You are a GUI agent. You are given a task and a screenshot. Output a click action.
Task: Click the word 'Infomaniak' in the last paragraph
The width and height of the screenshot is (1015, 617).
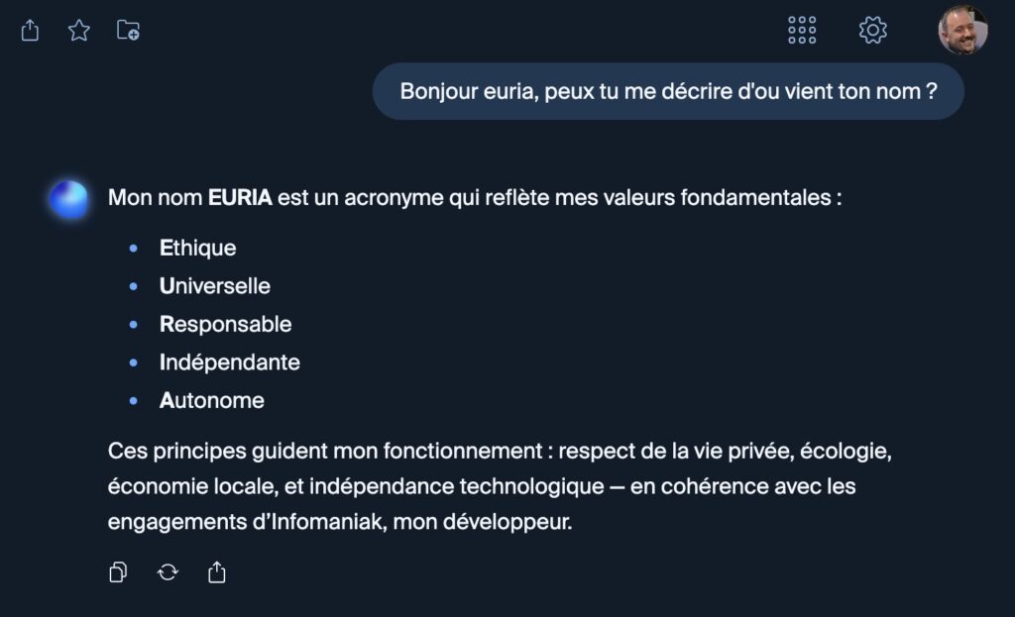[334, 522]
